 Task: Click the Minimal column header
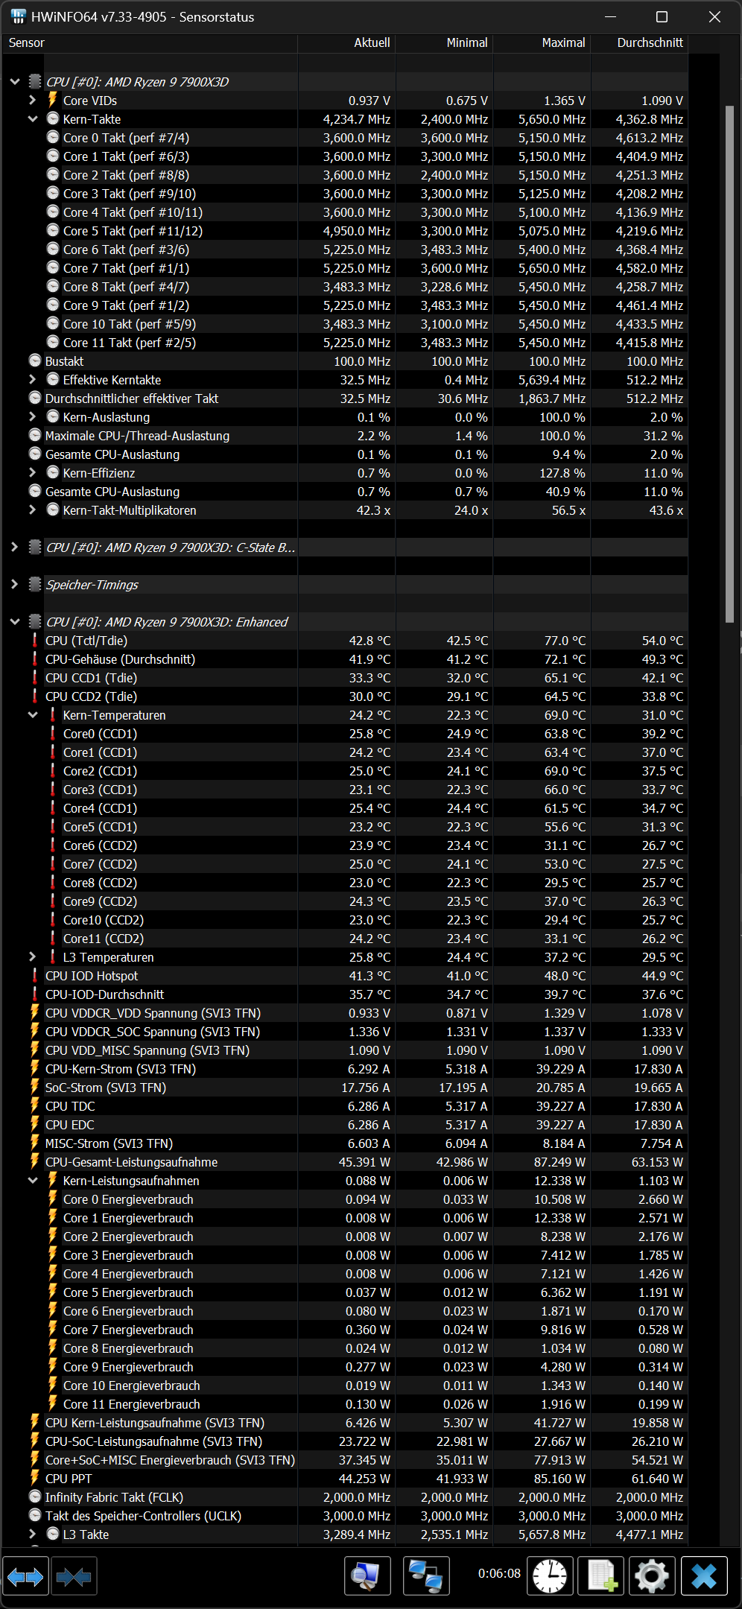pos(444,43)
